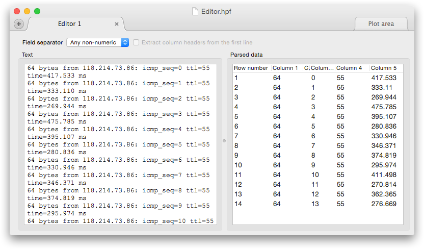Viewport: 424px width, 249px height.
Task: Click the Column 5 header
Action: pyautogui.click(x=384, y=68)
